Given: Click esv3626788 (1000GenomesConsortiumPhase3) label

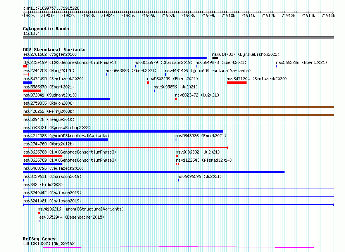Looking at the screenshot, I should coord(70,152).
